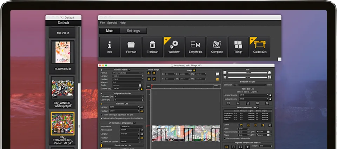Select the City_WINTER_WhiteSpot.pdf thumbnail
This screenshot has height=149, width=337.
(62, 88)
